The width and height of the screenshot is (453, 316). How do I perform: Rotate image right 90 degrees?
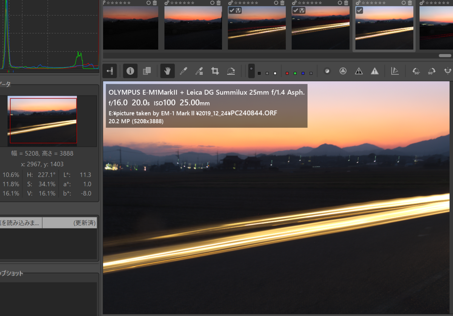(432, 71)
